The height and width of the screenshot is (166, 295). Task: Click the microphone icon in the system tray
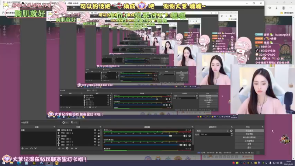point(270,163)
